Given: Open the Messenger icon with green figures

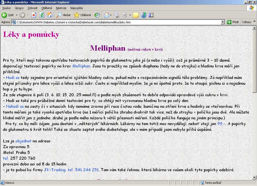Looking at the screenshot, I should click(x=144, y=15).
